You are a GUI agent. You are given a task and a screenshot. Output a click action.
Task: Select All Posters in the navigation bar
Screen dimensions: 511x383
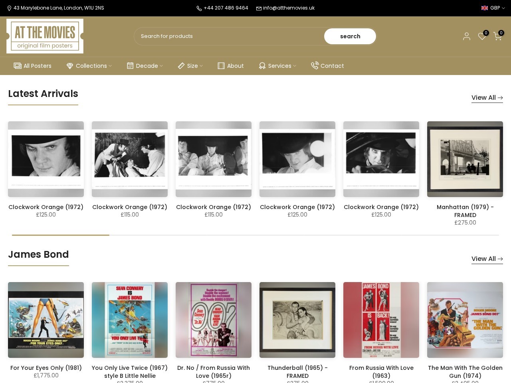pyautogui.click(x=37, y=66)
